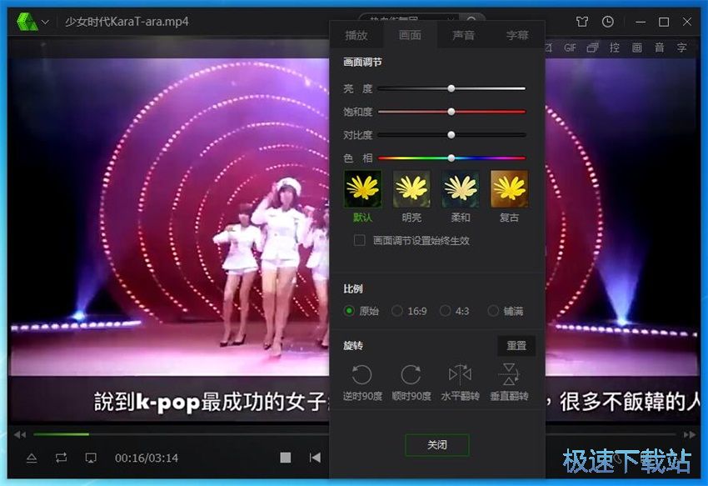
Task: Open playback history clock icon
Action: click(x=608, y=22)
